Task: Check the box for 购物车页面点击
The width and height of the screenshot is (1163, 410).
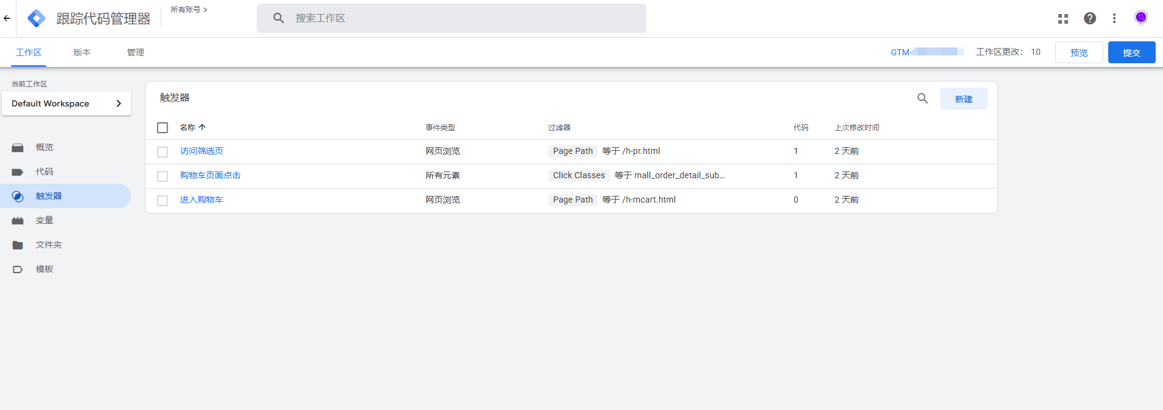Action: pos(162,176)
